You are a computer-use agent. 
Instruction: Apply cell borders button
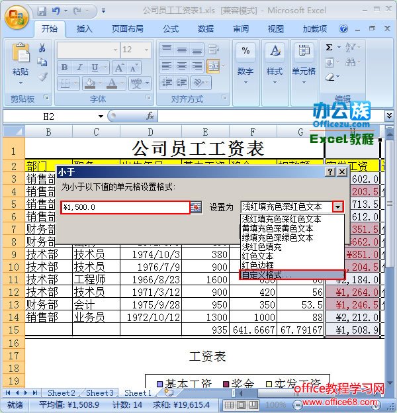[x=65, y=83]
